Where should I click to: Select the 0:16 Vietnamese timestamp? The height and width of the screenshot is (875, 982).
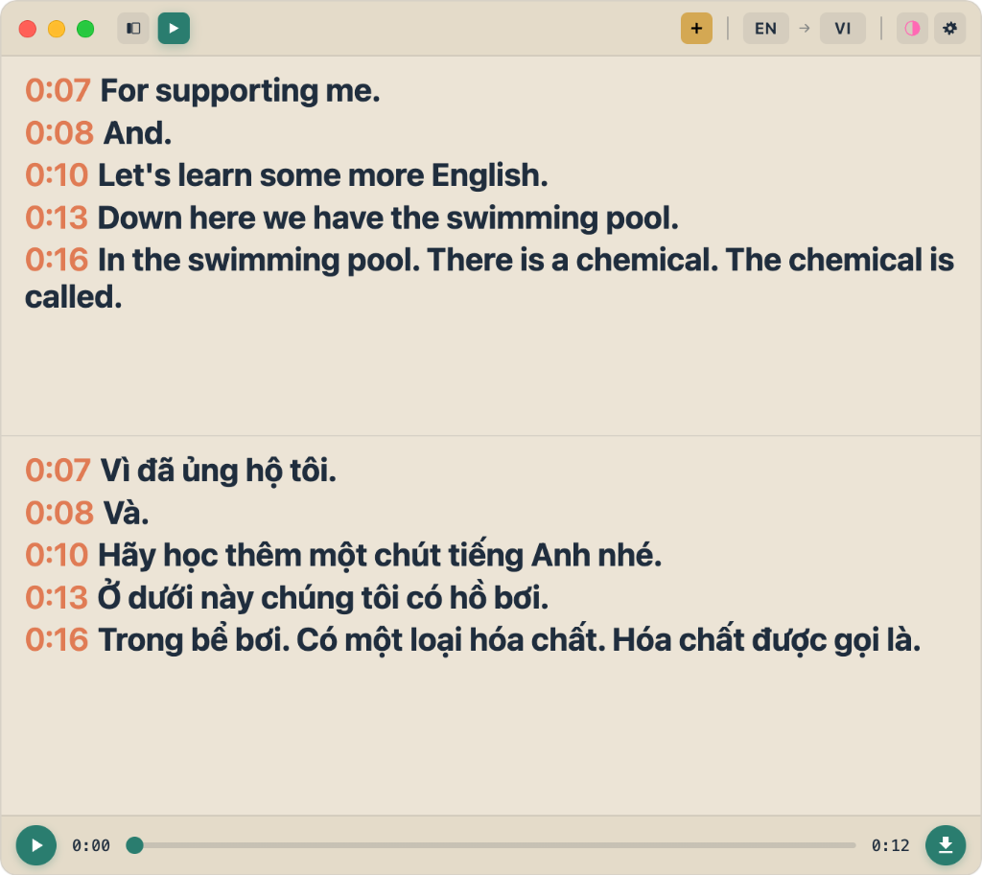59,639
